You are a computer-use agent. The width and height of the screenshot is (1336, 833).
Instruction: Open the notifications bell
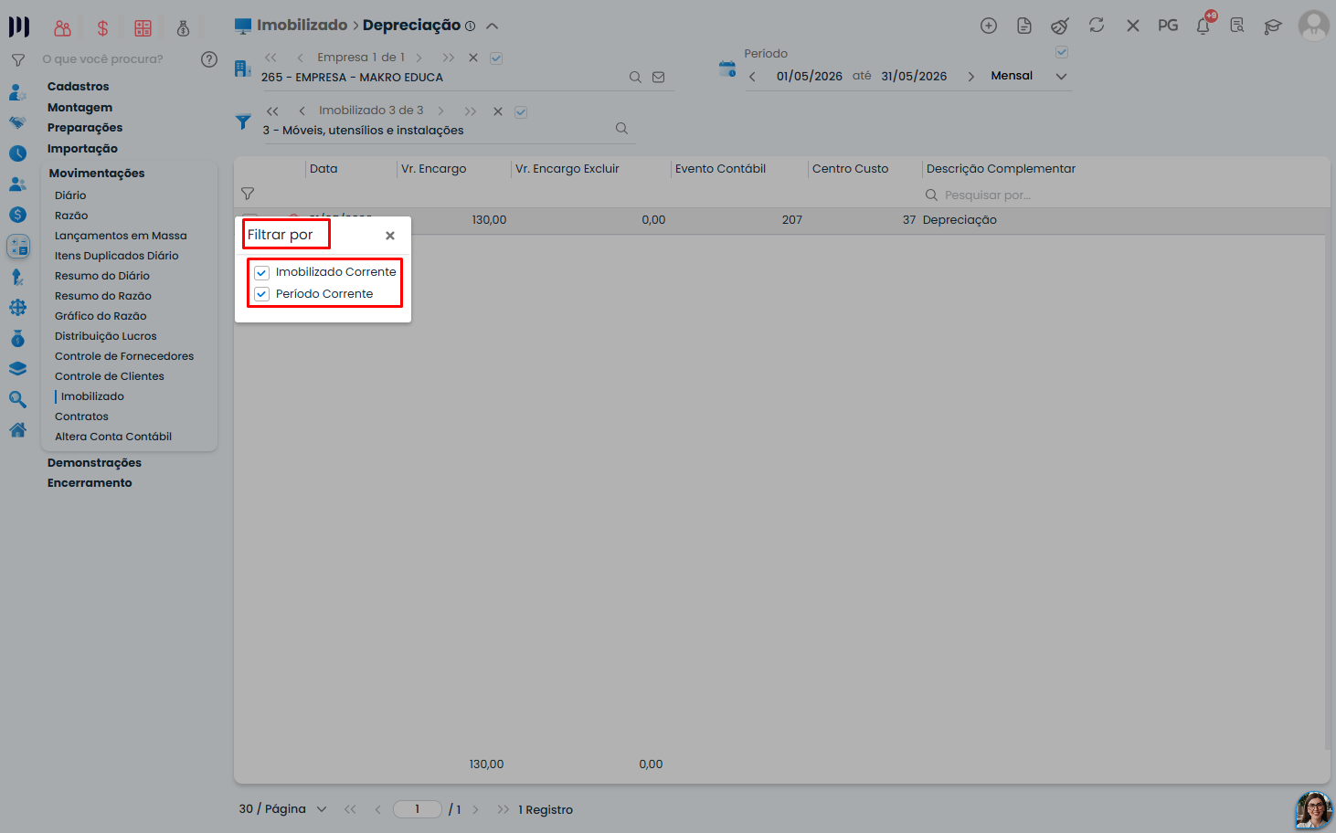[x=1203, y=26]
